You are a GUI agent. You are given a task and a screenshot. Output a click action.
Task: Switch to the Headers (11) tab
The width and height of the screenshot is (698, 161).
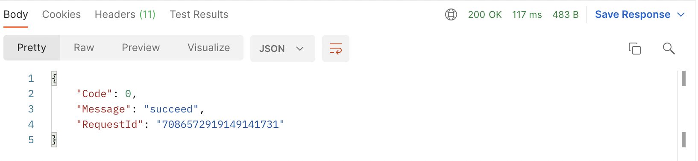(125, 14)
